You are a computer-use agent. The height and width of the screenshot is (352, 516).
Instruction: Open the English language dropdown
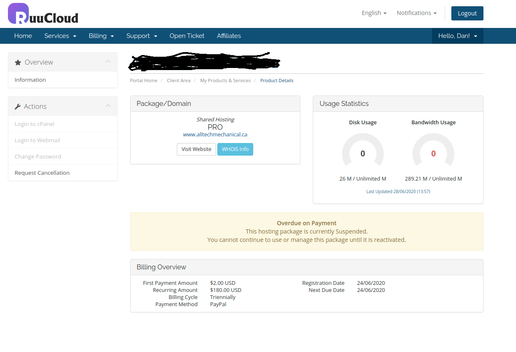pos(374,13)
